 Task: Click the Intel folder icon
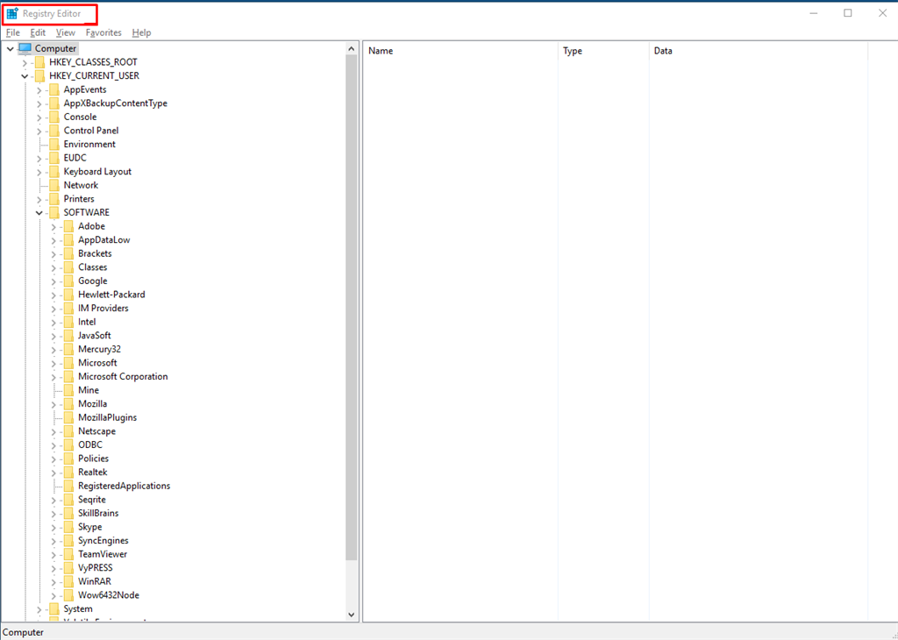click(x=68, y=322)
